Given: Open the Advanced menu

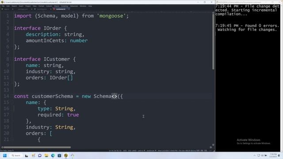Looking at the screenshot, I should click(74, 6).
